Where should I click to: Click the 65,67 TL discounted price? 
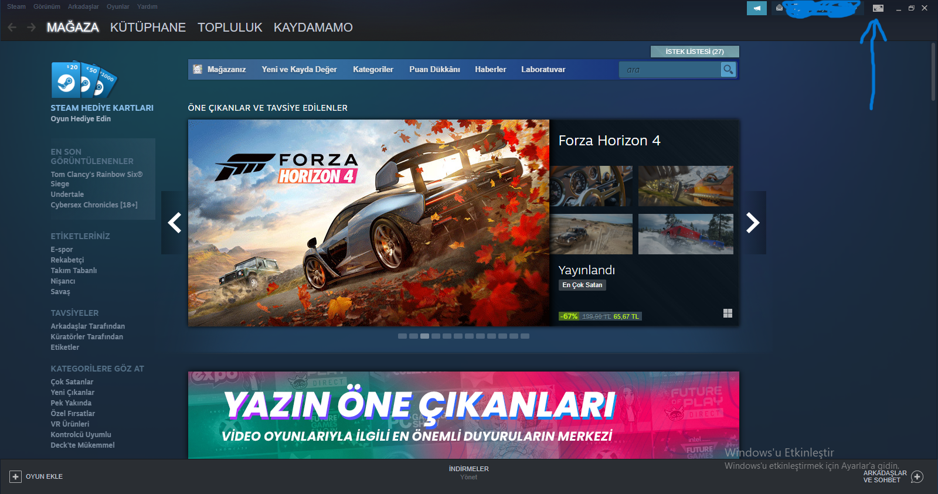(x=626, y=316)
